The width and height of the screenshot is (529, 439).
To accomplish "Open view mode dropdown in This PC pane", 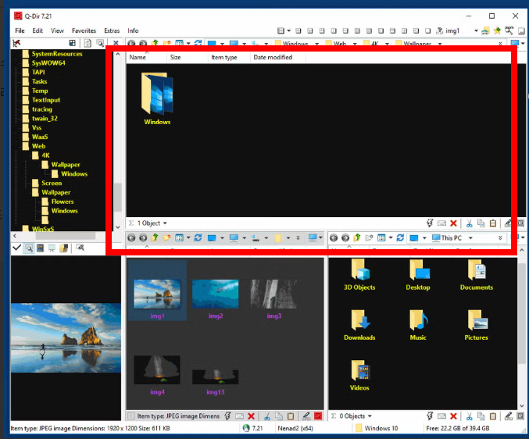I will tap(391, 238).
